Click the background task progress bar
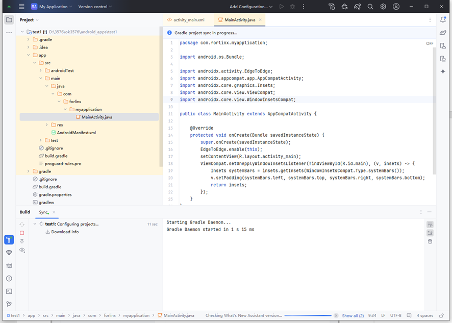 (x=308, y=315)
